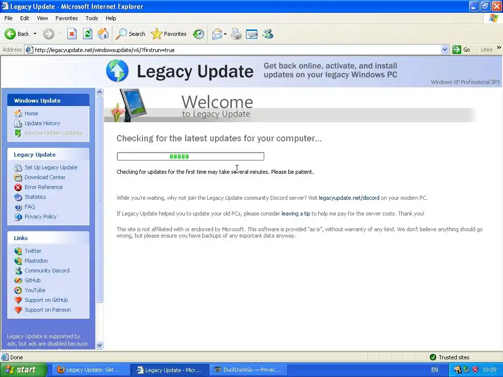Click the Print toolbar icon
503x377 pixels.
coord(236,34)
